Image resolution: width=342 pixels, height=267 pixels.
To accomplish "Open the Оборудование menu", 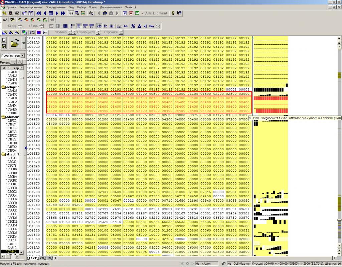I will pyautogui.click(x=55, y=7).
